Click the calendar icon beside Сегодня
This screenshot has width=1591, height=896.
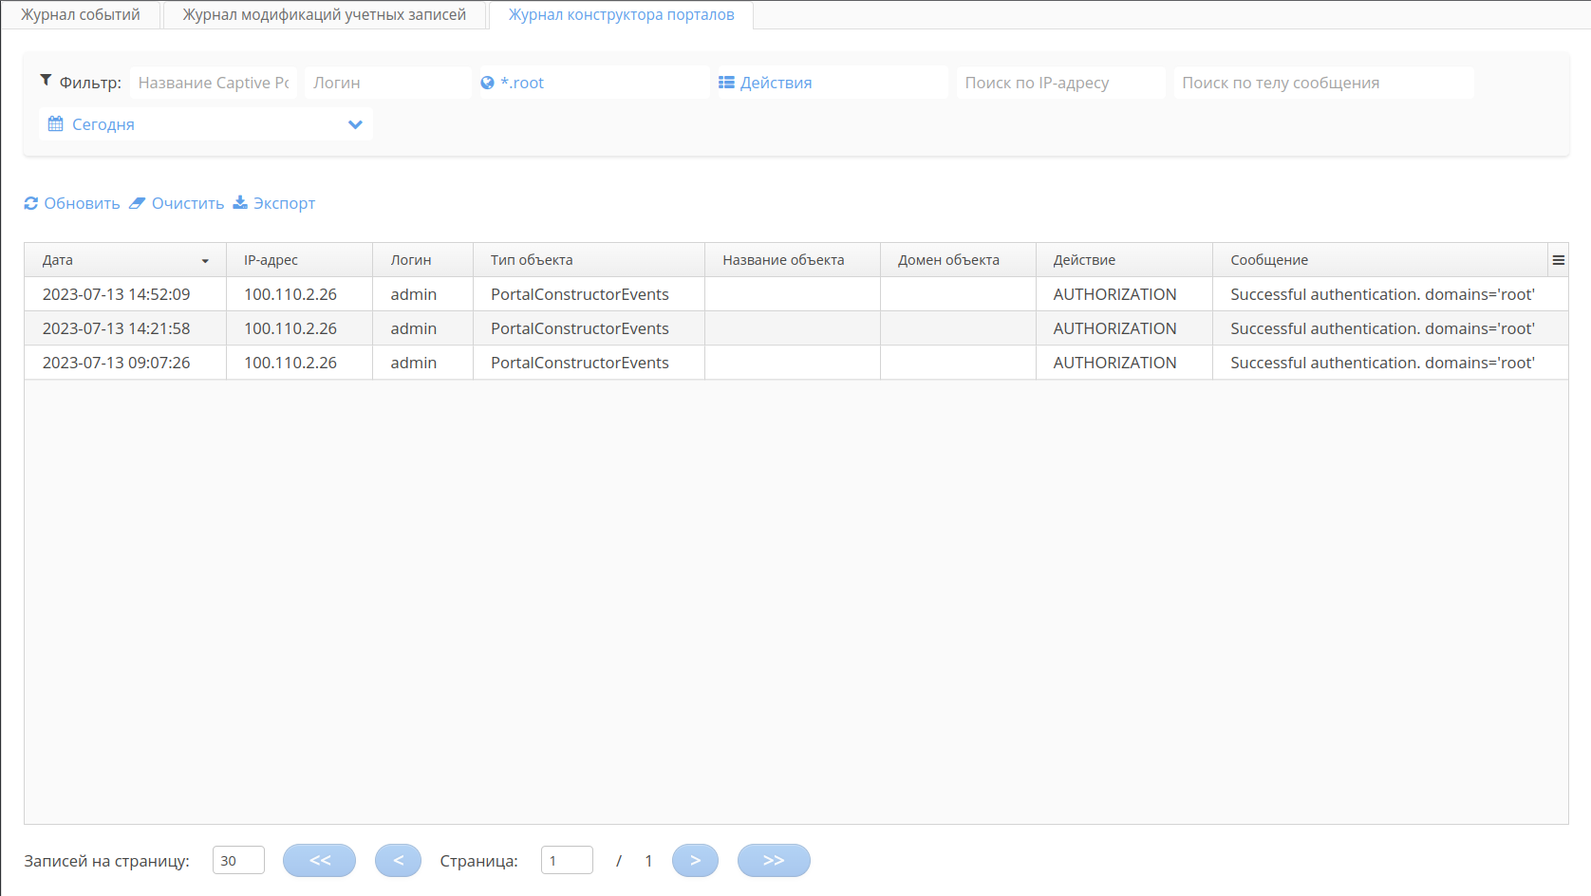click(56, 124)
